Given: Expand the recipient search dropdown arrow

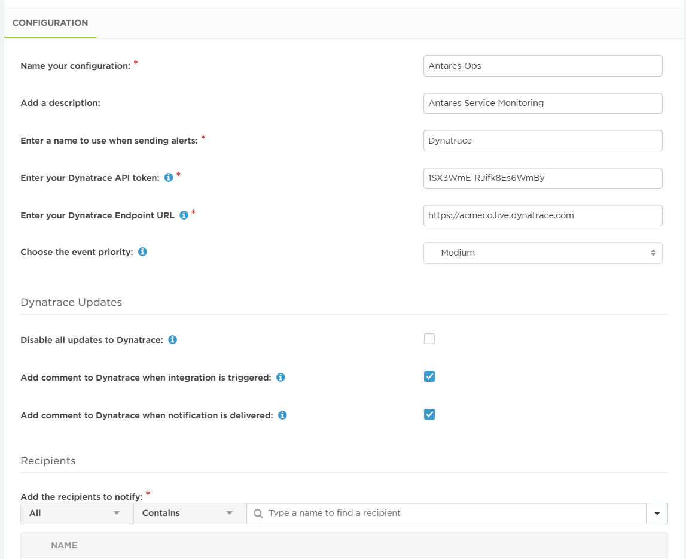Looking at the screenshot, I should click(x=657, y=514).
